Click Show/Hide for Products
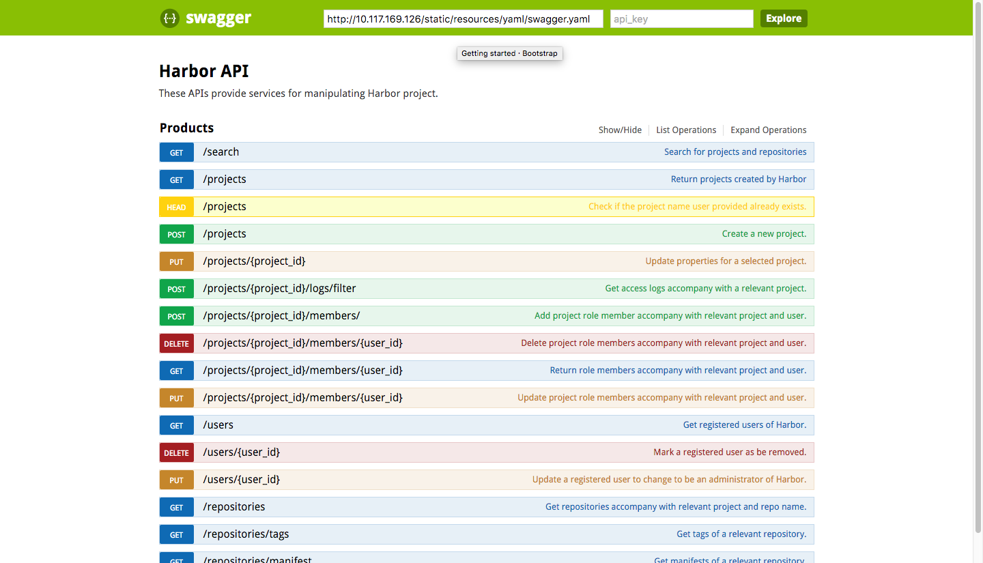 pos(620,130)
